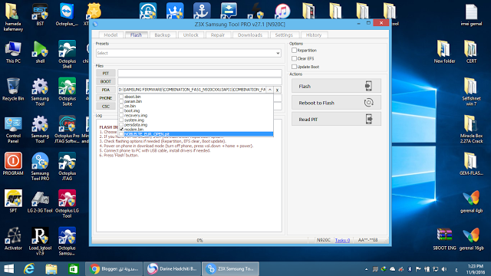
Task: Open the Activator desktop icon
Action: point(13,238)
